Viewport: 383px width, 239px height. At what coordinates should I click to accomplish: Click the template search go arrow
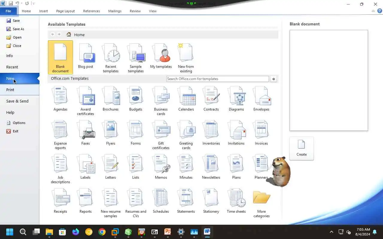coord(273,79)
